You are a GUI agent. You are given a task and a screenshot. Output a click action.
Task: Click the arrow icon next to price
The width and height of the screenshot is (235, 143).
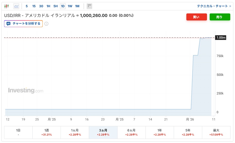pos(77,16)
